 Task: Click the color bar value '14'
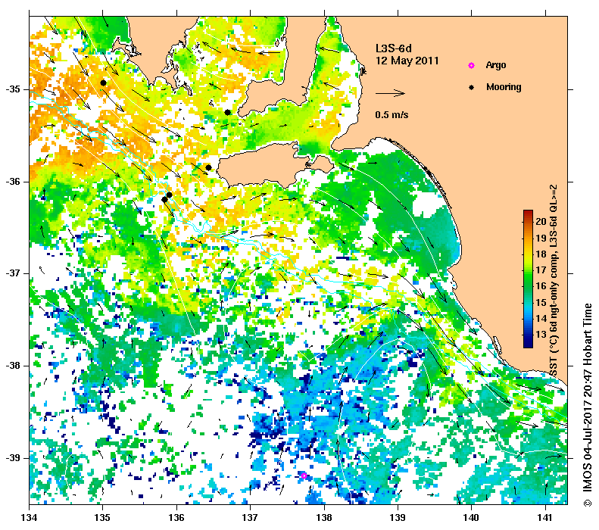pyautogui.click(x=541, y=318)
